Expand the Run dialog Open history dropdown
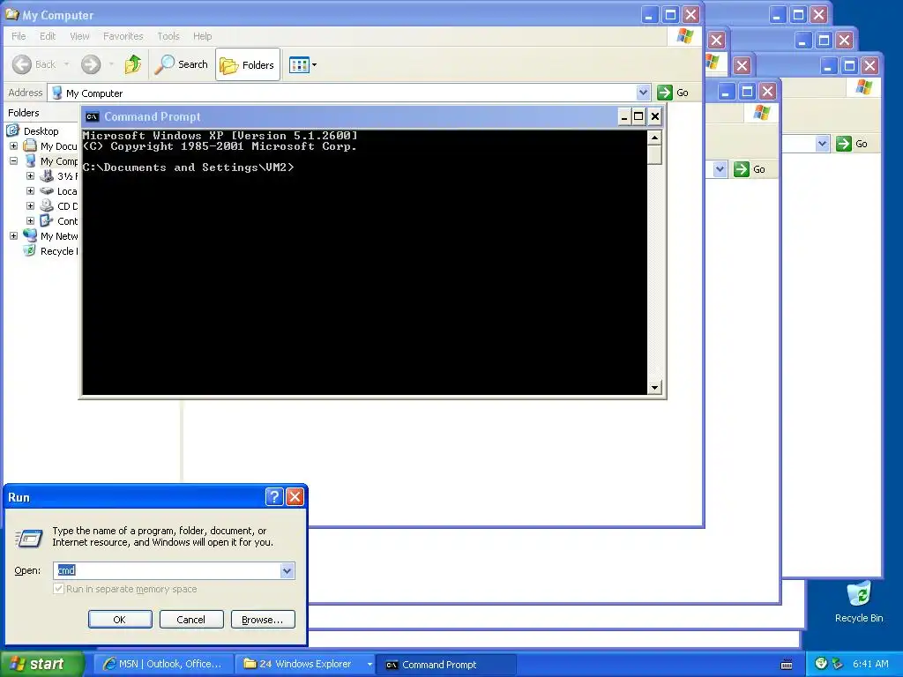The height and width of the screenshot is (677, 903). (x=287, y=570)
